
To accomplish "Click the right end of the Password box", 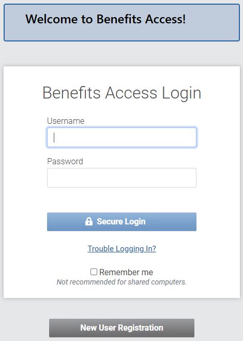I will pyautogui.click(x=192, y=178).
